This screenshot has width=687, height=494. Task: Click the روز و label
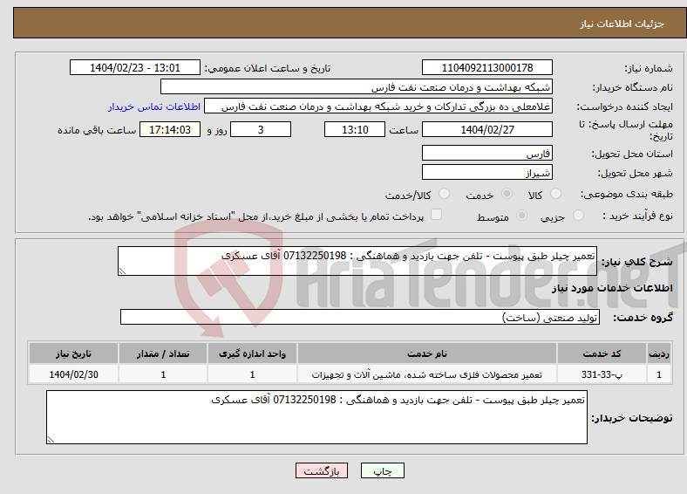point(217,130)
